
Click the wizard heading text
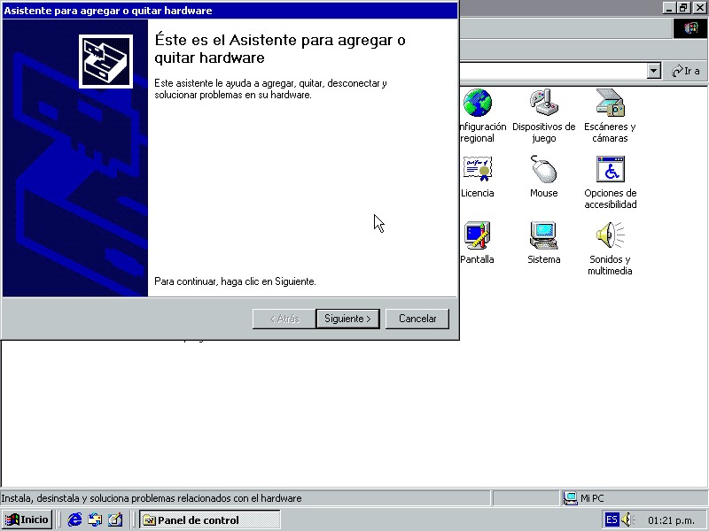click(280, 49)
